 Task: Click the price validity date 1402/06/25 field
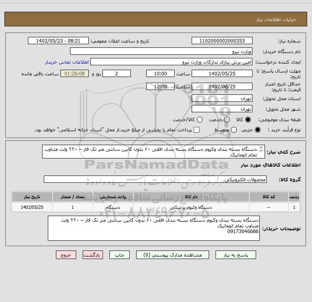(222, 86)
